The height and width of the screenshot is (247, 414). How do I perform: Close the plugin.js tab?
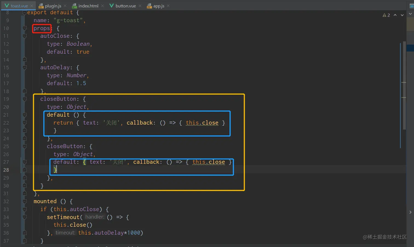[65, 6]
